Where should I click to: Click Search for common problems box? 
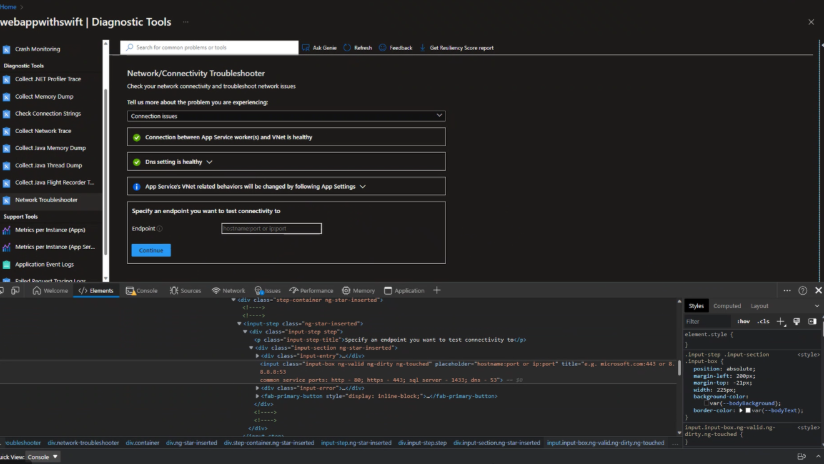[x=209, y=47]
